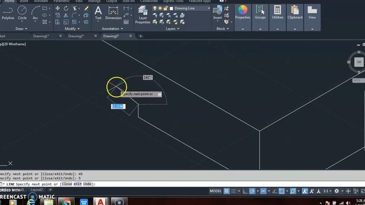This screenshot has width=365, height=205.
Task: Select the Dimension tool
Action: [x=113, y=13]
